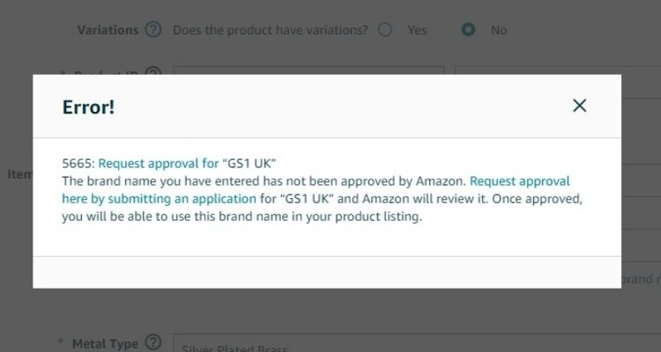Select the Yes radio button for variations
Viewport: 661px width, 352px height.
click(x=384, y=30)
